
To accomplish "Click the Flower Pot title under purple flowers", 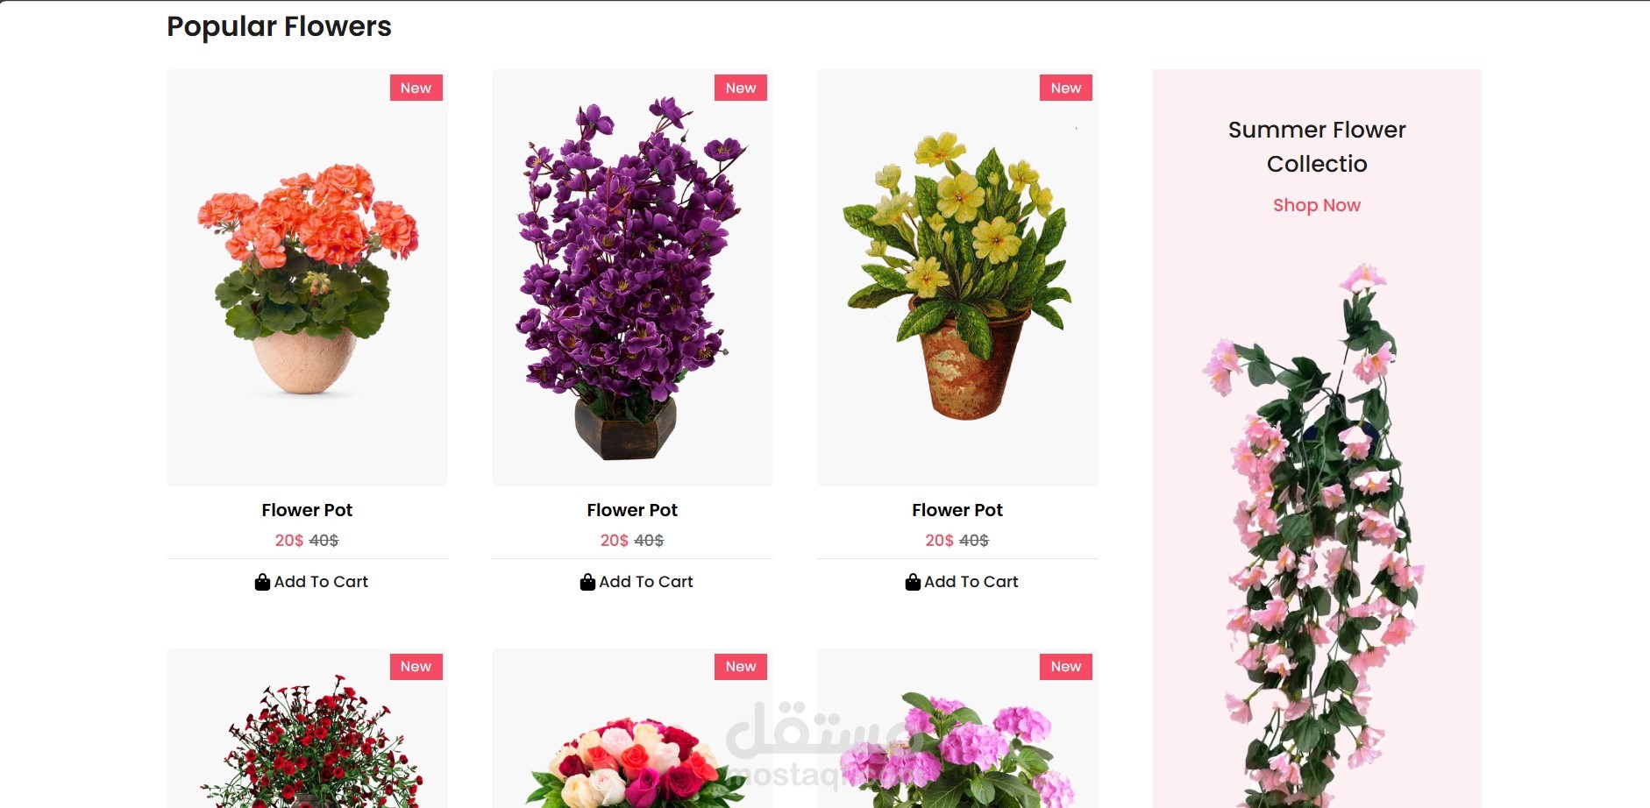I will pos(632,510).
